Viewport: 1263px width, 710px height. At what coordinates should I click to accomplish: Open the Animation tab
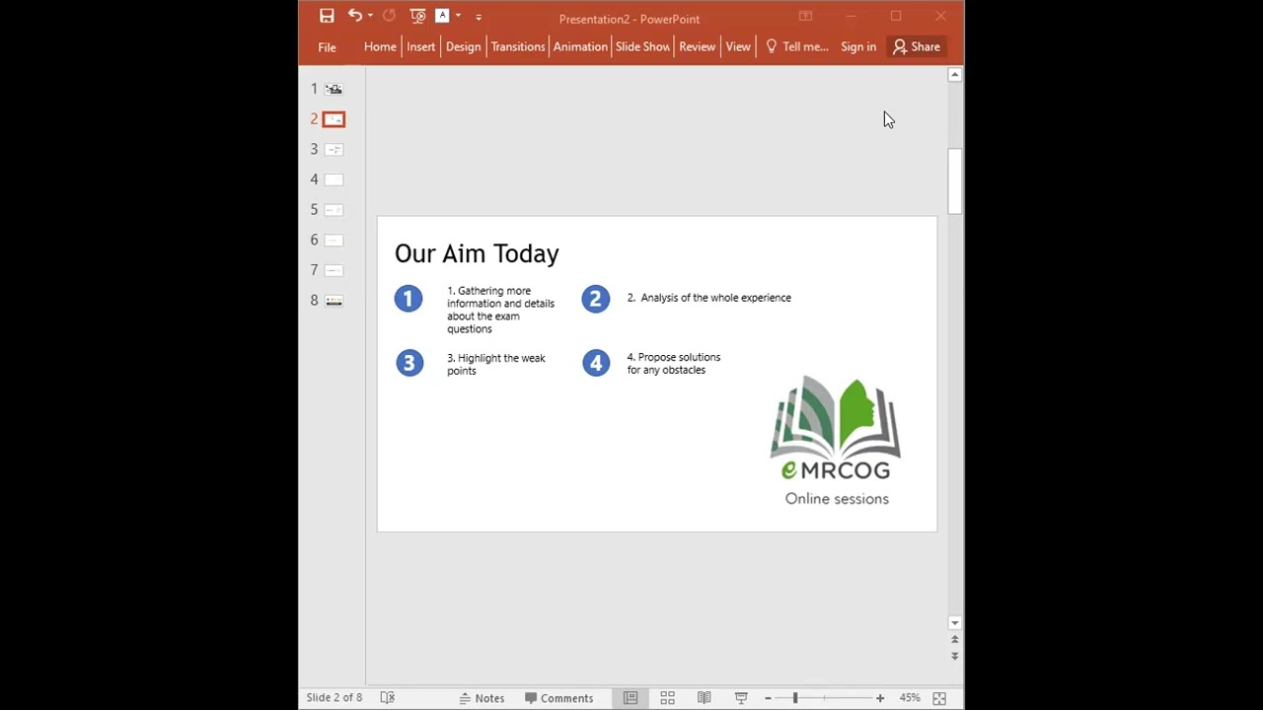tap(580, 47)
